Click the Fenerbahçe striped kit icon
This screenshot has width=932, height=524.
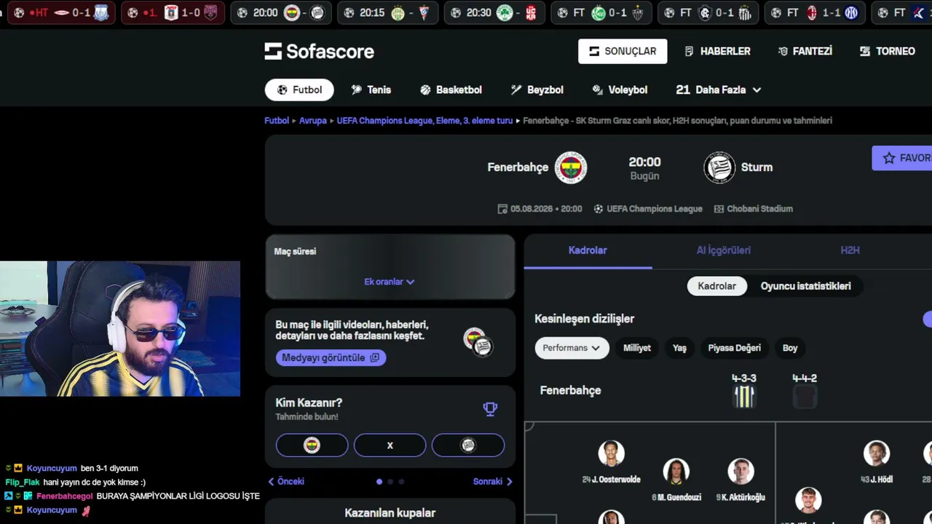(x=744, y=397)
